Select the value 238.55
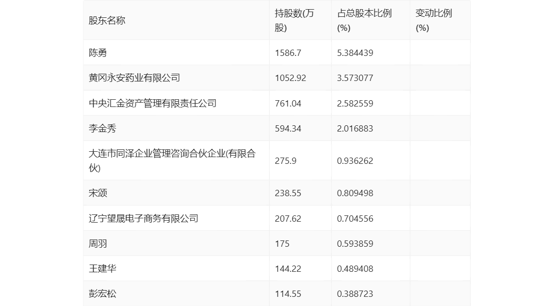Screen dimensions: 554x306 (x=288, y=193)
